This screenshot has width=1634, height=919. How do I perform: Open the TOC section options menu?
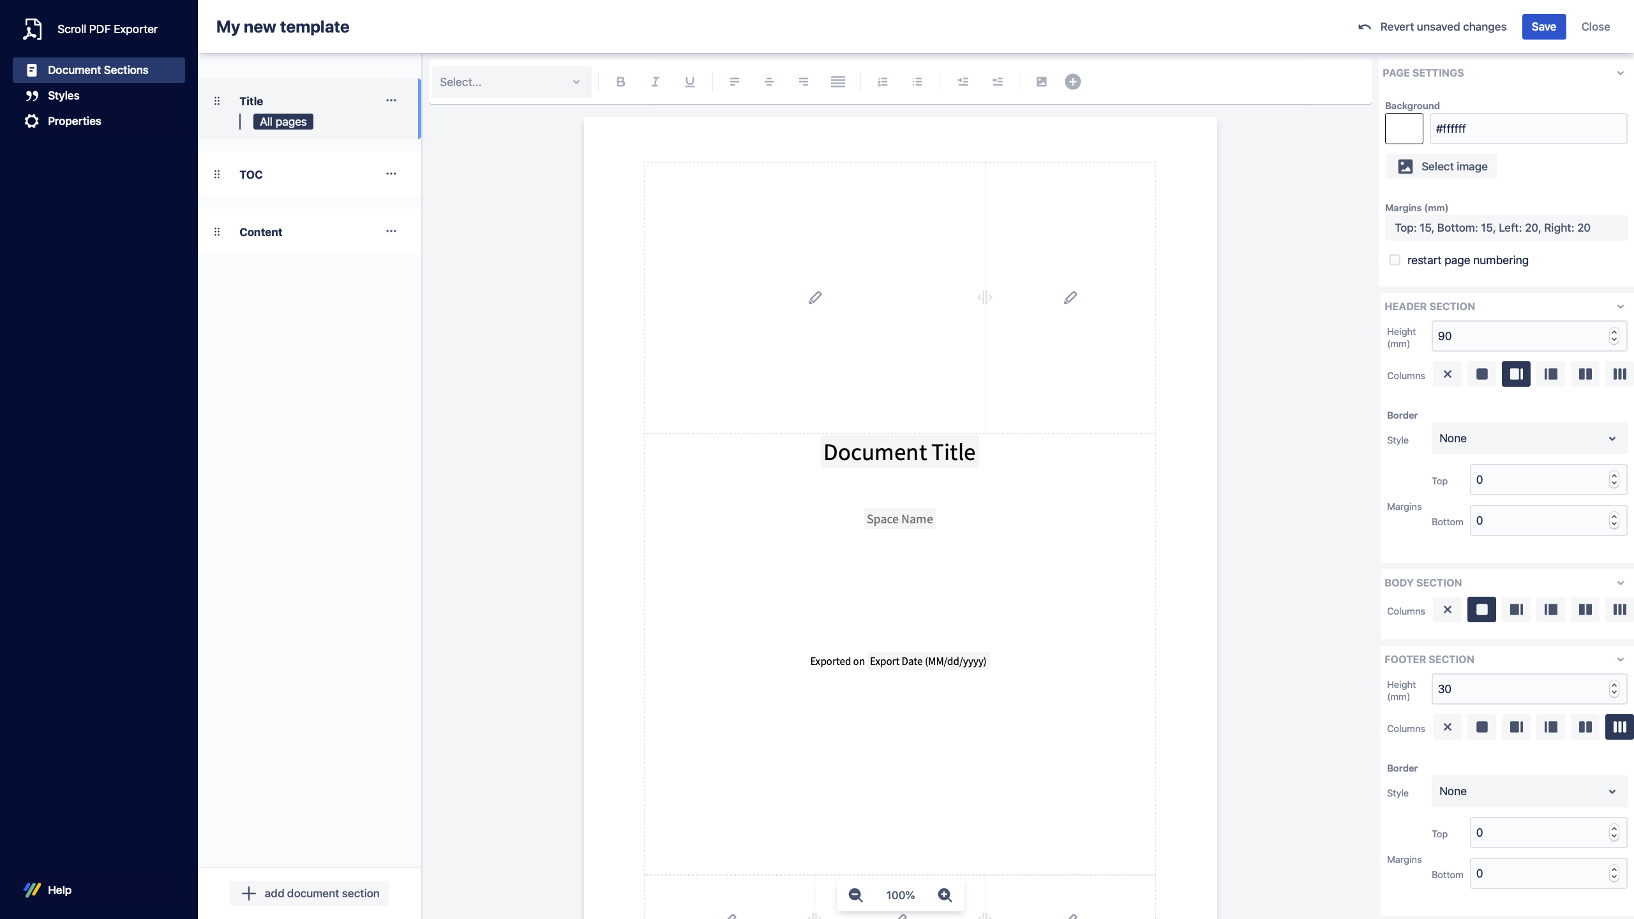[391, 174]
